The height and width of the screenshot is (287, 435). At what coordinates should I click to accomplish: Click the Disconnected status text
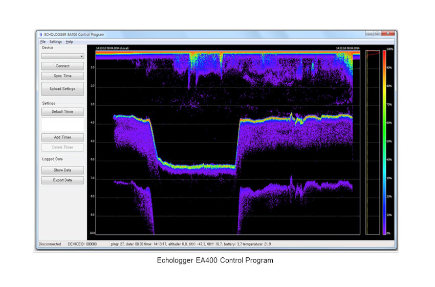(x=50, y=244)
